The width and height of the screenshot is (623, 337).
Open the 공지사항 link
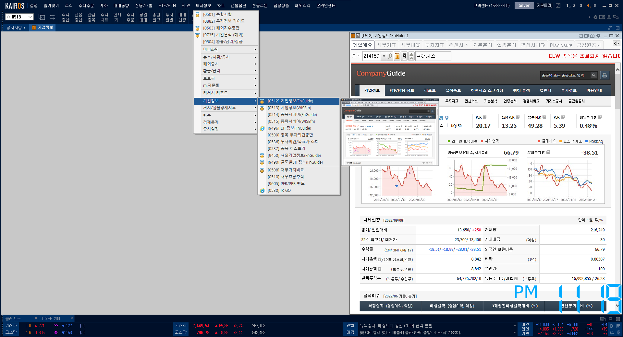(x=16, y=28)
